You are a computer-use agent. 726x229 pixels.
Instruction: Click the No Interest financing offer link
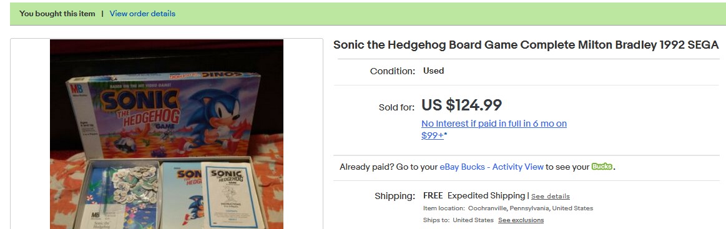pos(494,130)
